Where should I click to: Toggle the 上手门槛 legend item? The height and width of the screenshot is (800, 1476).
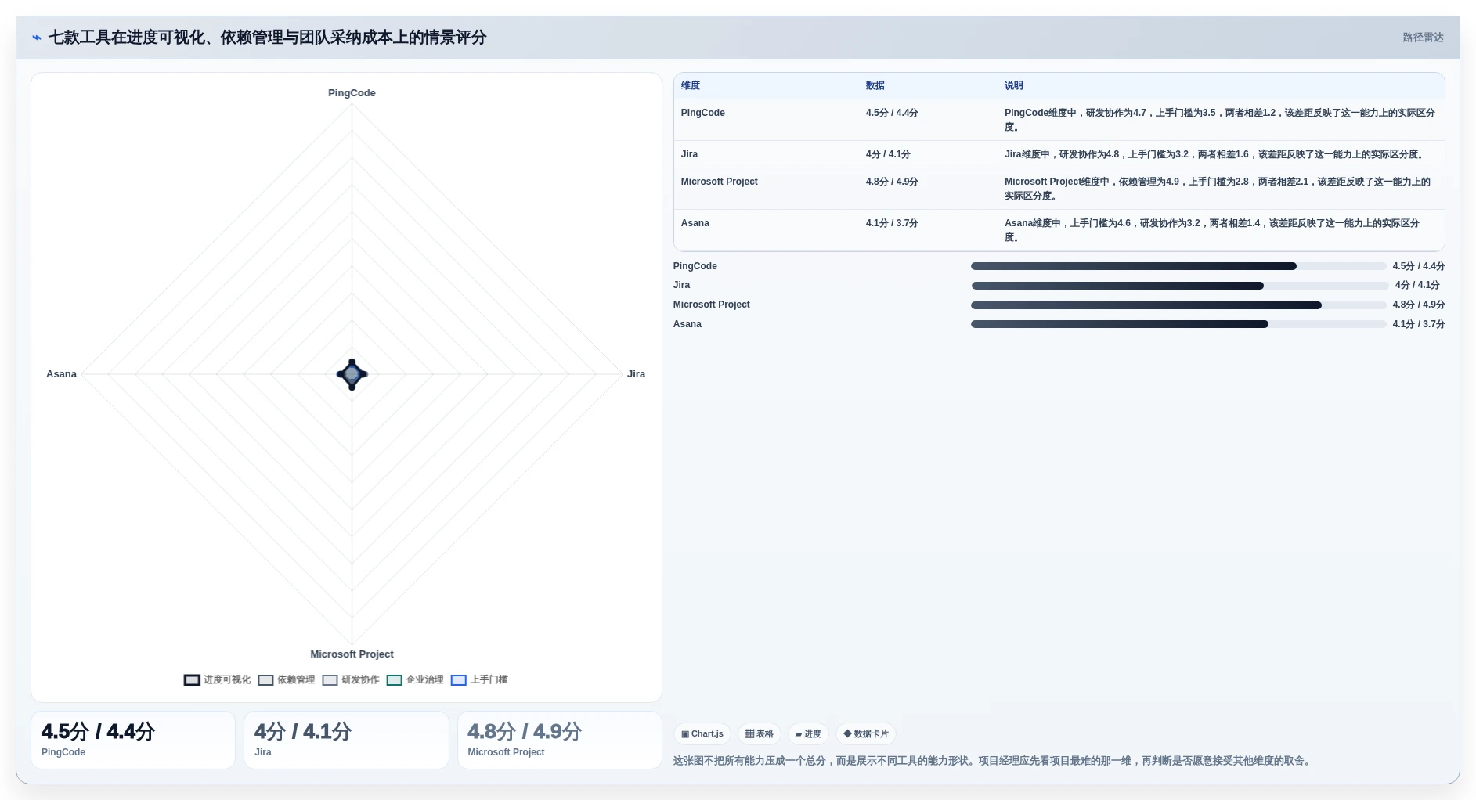coord(479,680)
